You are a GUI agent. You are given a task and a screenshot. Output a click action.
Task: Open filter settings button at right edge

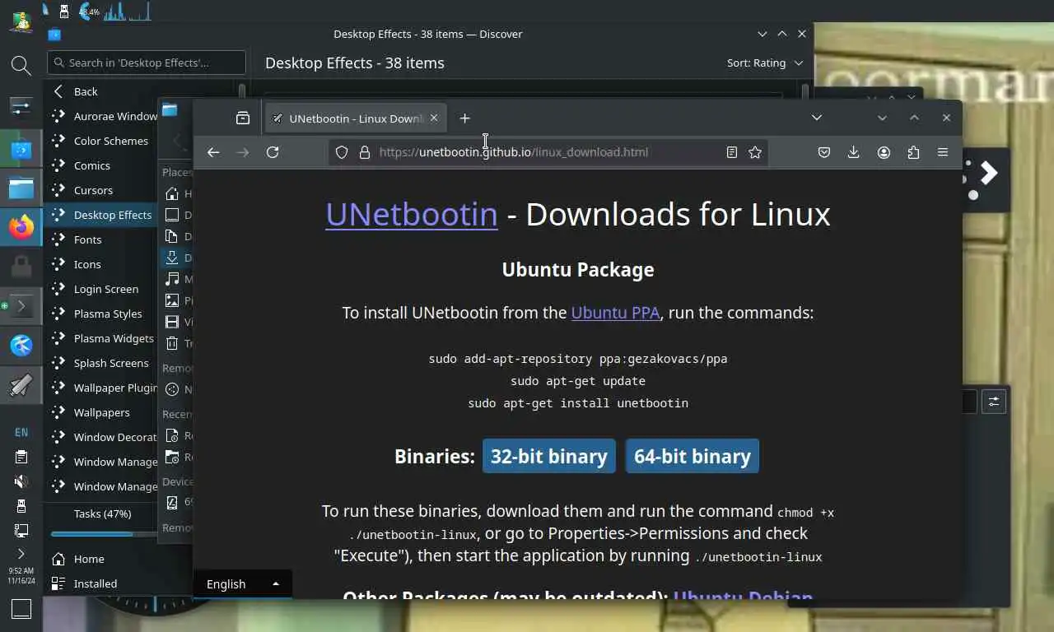[994, 402]
